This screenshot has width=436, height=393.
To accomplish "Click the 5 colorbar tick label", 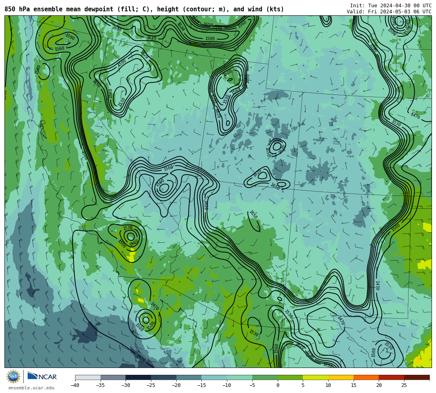I will pyautogui.click(x=303, y=385).
